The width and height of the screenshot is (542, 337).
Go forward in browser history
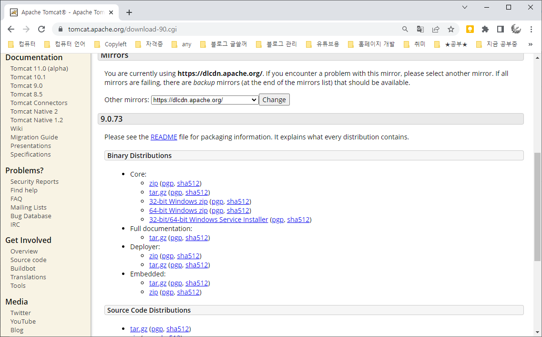point(26,30)
